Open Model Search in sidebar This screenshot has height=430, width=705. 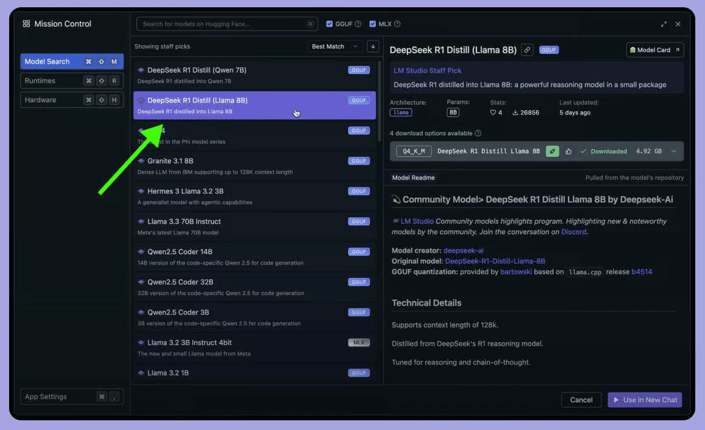tap(72, 62)
